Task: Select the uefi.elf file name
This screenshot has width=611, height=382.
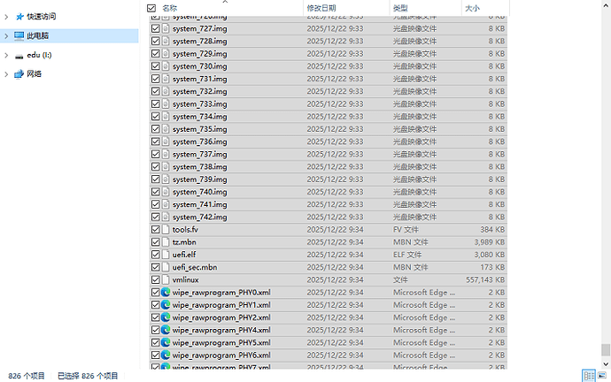Action: pos(184,255)
